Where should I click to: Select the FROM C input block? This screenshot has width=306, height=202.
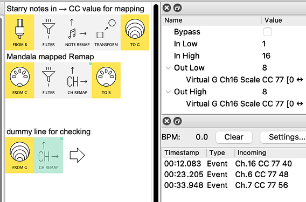(20, 80)
